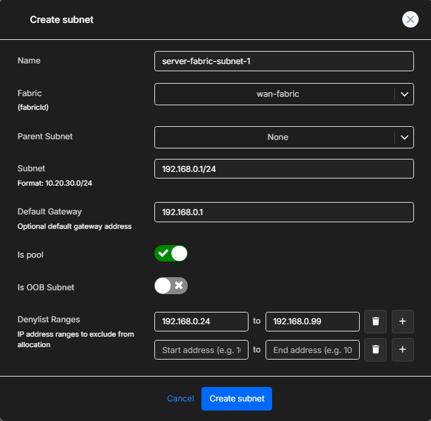431x421 pixels.
Task: Focus the empty End address field
Action: [x=313, y=350]
